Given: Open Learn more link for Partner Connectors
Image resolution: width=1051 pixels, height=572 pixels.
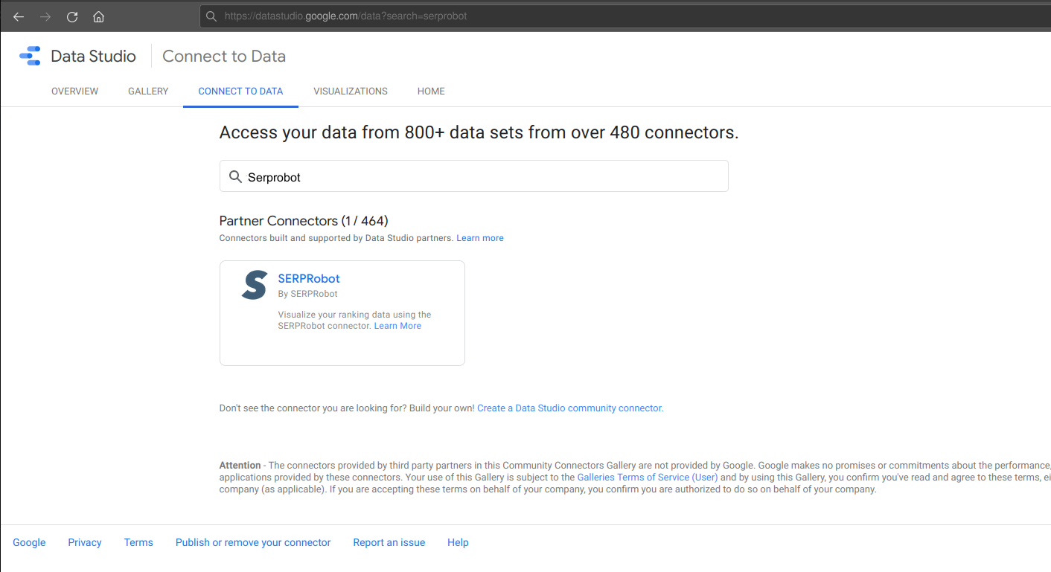Looking at the screenshot, I should pos(480,238).
